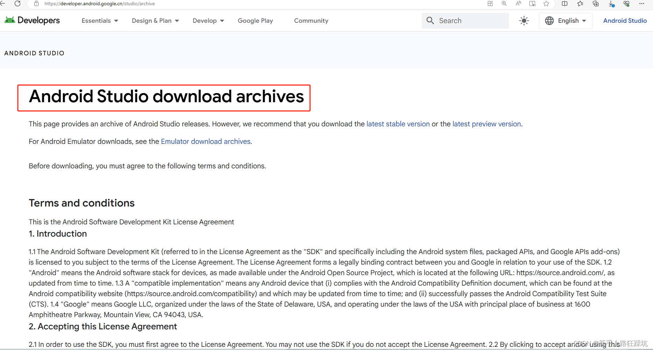This screenshot has height=350, width=653.
Task: Expand the Essentials menu
Action: tap(100, 21)
